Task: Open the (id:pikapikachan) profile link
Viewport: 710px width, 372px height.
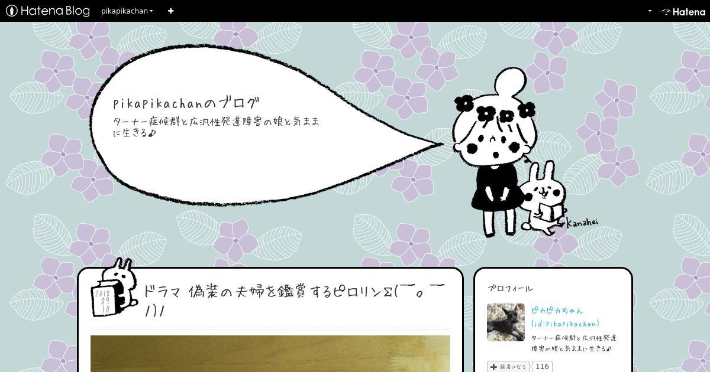Action: [565, 324]
